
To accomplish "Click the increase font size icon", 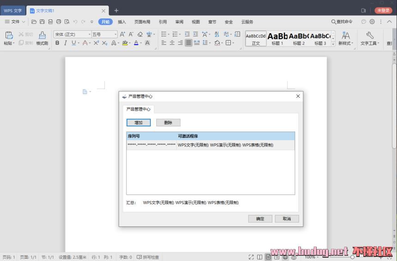I will tap(122, 34).
